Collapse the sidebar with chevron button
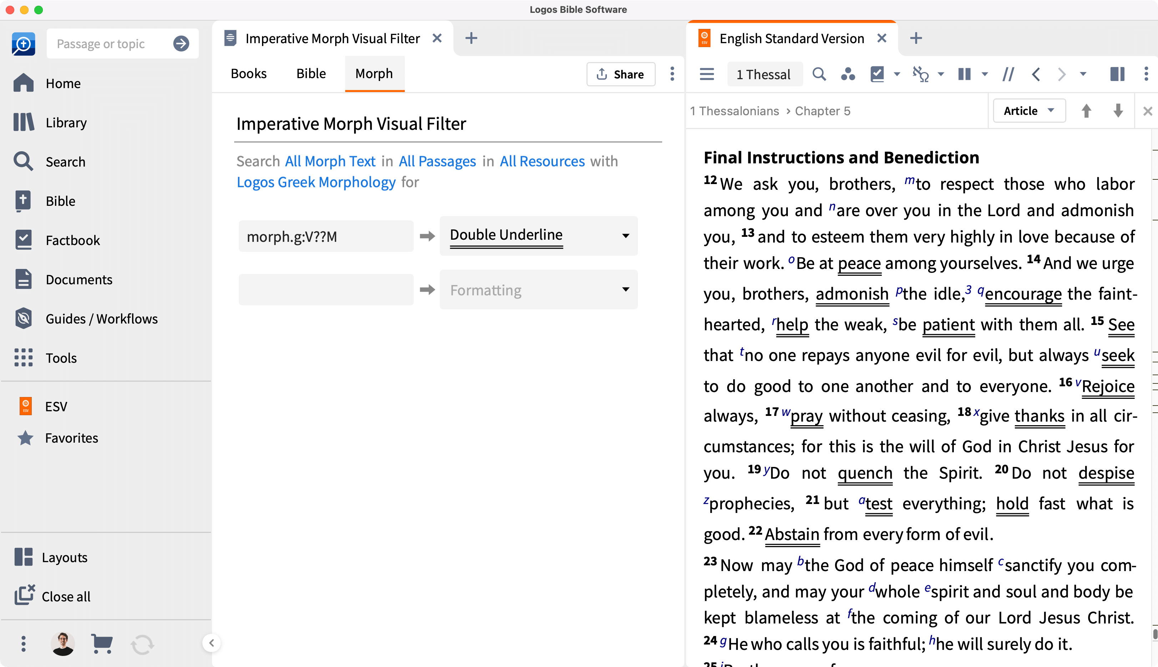1158x667 pixels. coord(211,643)
